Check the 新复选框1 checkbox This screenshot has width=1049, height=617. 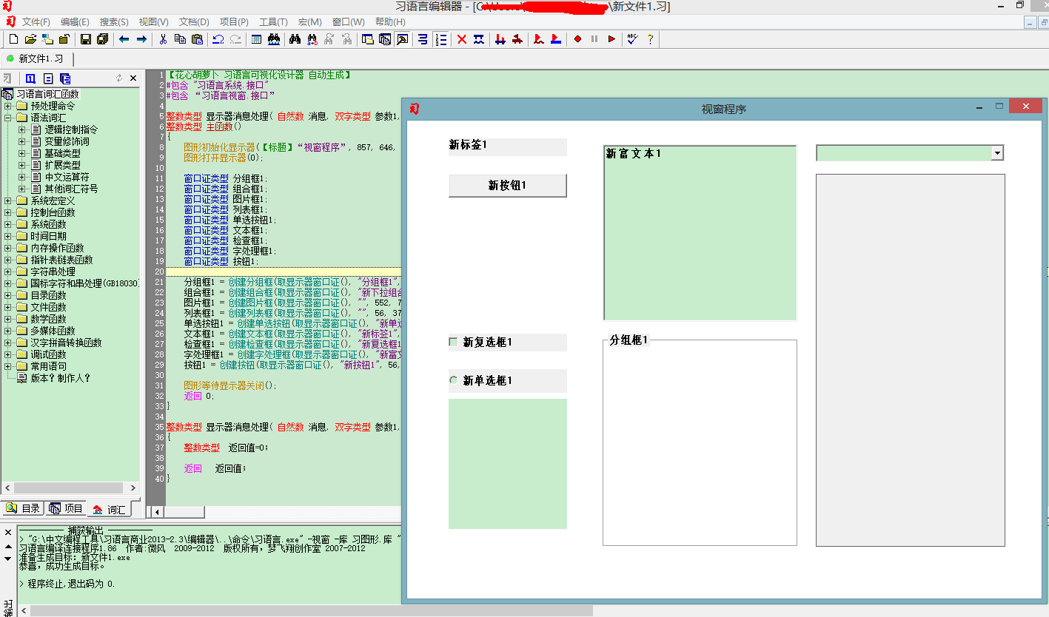pos(453,342)
